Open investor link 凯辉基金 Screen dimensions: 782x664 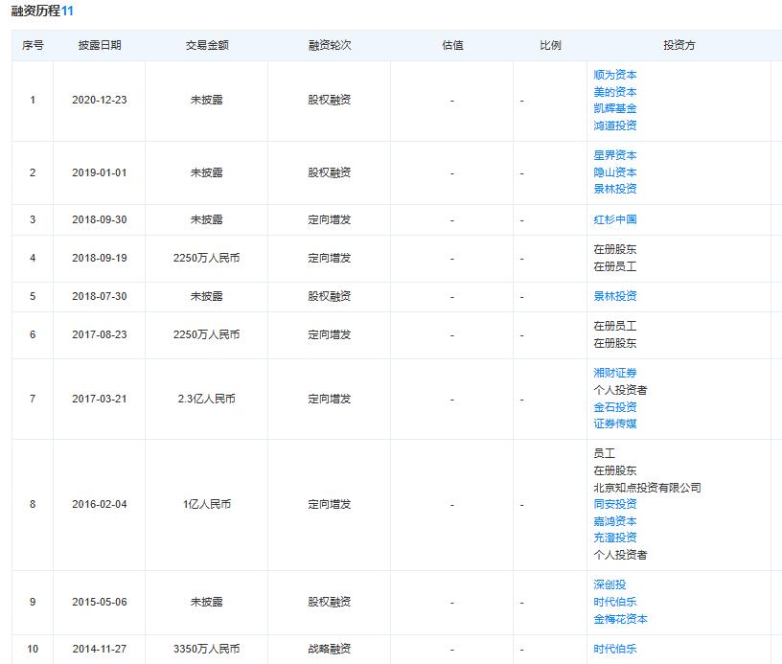click(615, 108)
